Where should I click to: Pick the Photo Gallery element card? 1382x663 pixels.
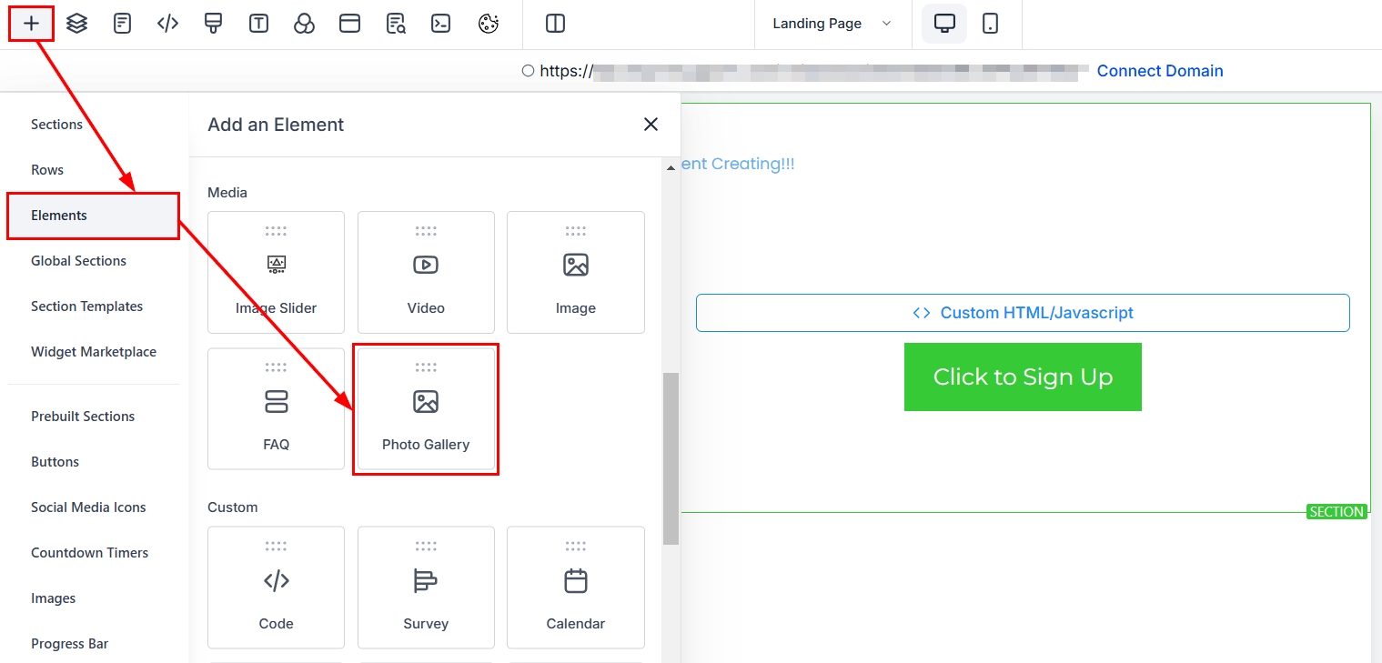[426, 408]
